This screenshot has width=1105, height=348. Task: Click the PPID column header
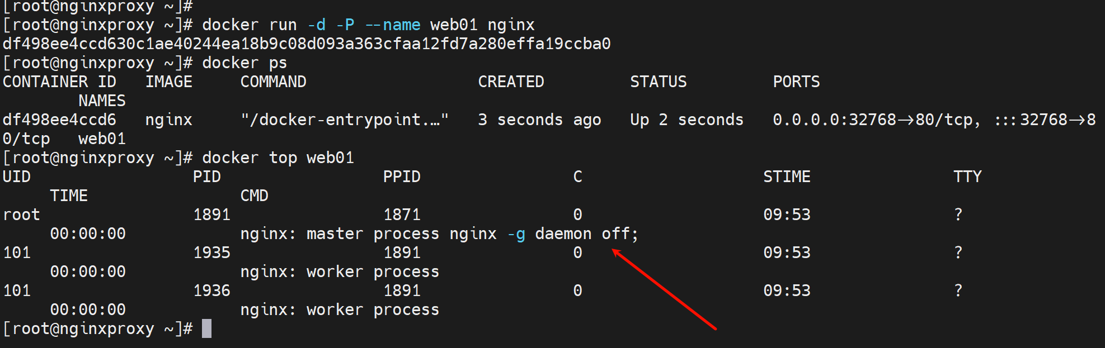click(x=402, y=177)
